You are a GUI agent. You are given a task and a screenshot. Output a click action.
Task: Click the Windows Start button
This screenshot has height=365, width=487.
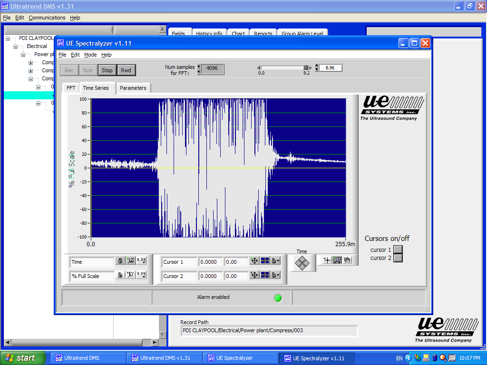(x=23, y=358)
